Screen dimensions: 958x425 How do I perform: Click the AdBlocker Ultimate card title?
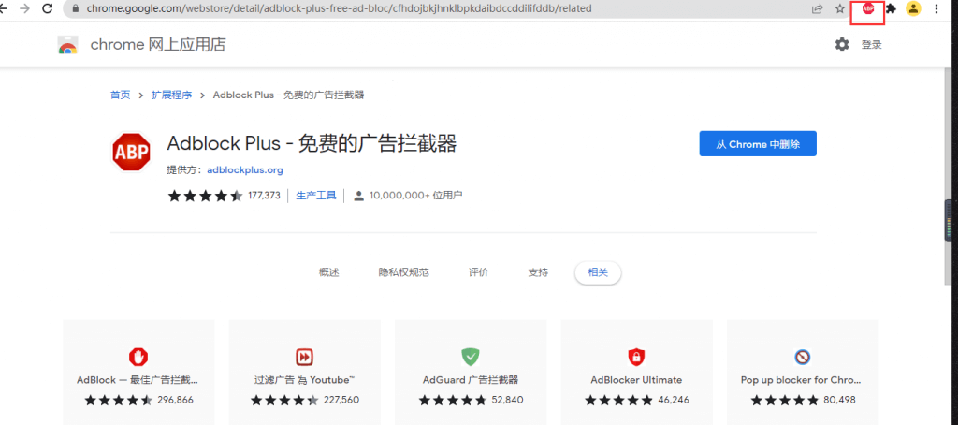point(636,380)
